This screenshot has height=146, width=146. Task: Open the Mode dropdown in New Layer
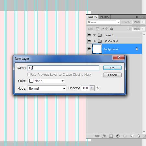[x=47, y=88]
